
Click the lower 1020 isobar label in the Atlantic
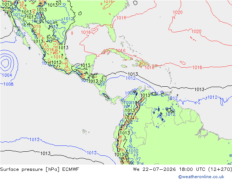point(197,32)
